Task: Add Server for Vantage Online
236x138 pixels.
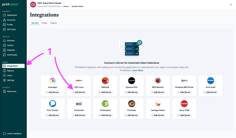Action: pos(158,115)
